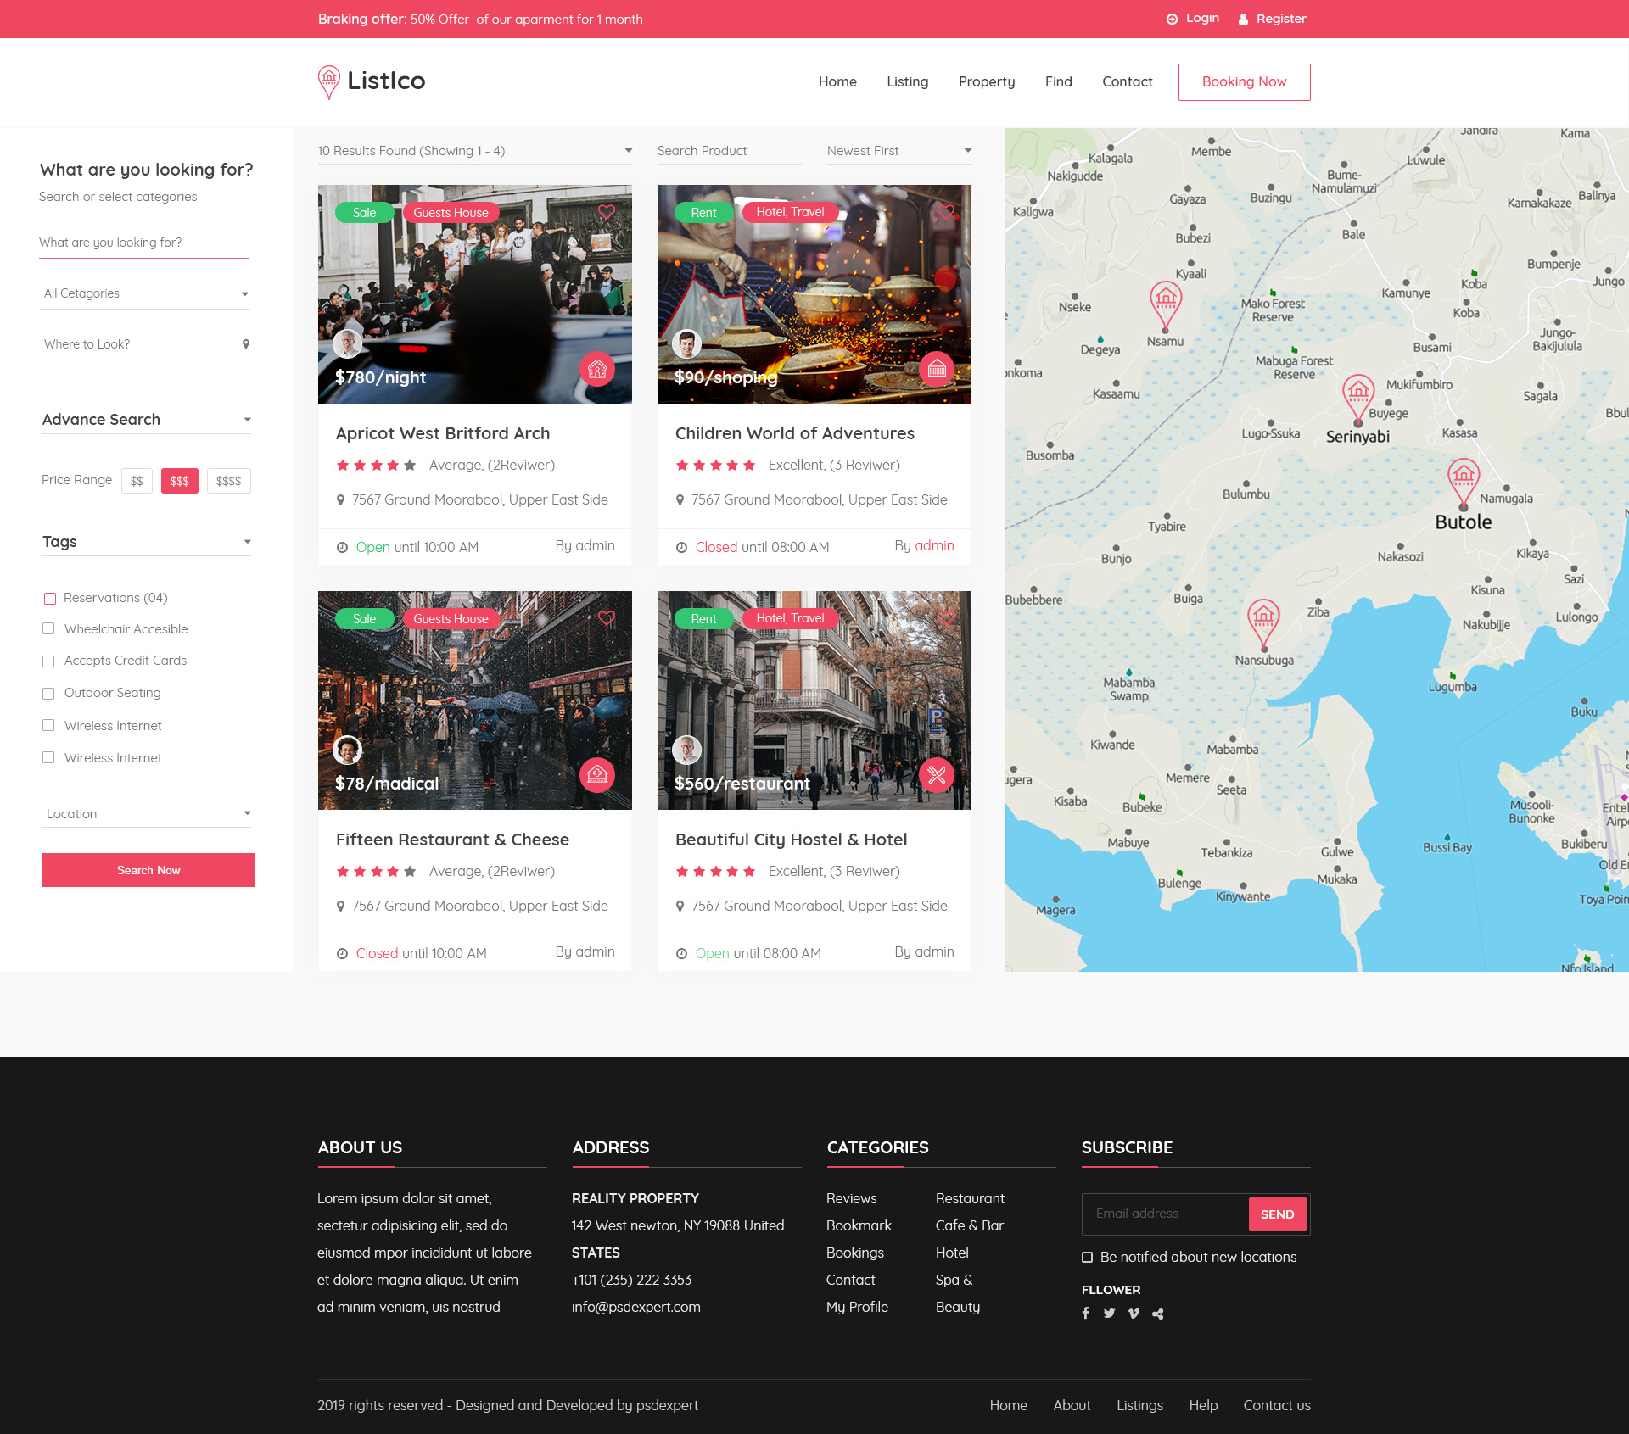The image size is (1629, 1434).
Task: Click map pin marker near Nsamu
Action: [1166, 303]
